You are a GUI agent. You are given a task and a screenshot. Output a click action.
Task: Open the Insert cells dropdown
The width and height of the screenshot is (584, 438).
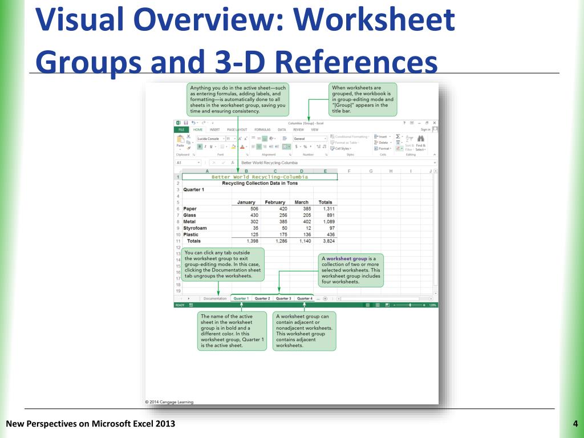[x=383, y=137]
